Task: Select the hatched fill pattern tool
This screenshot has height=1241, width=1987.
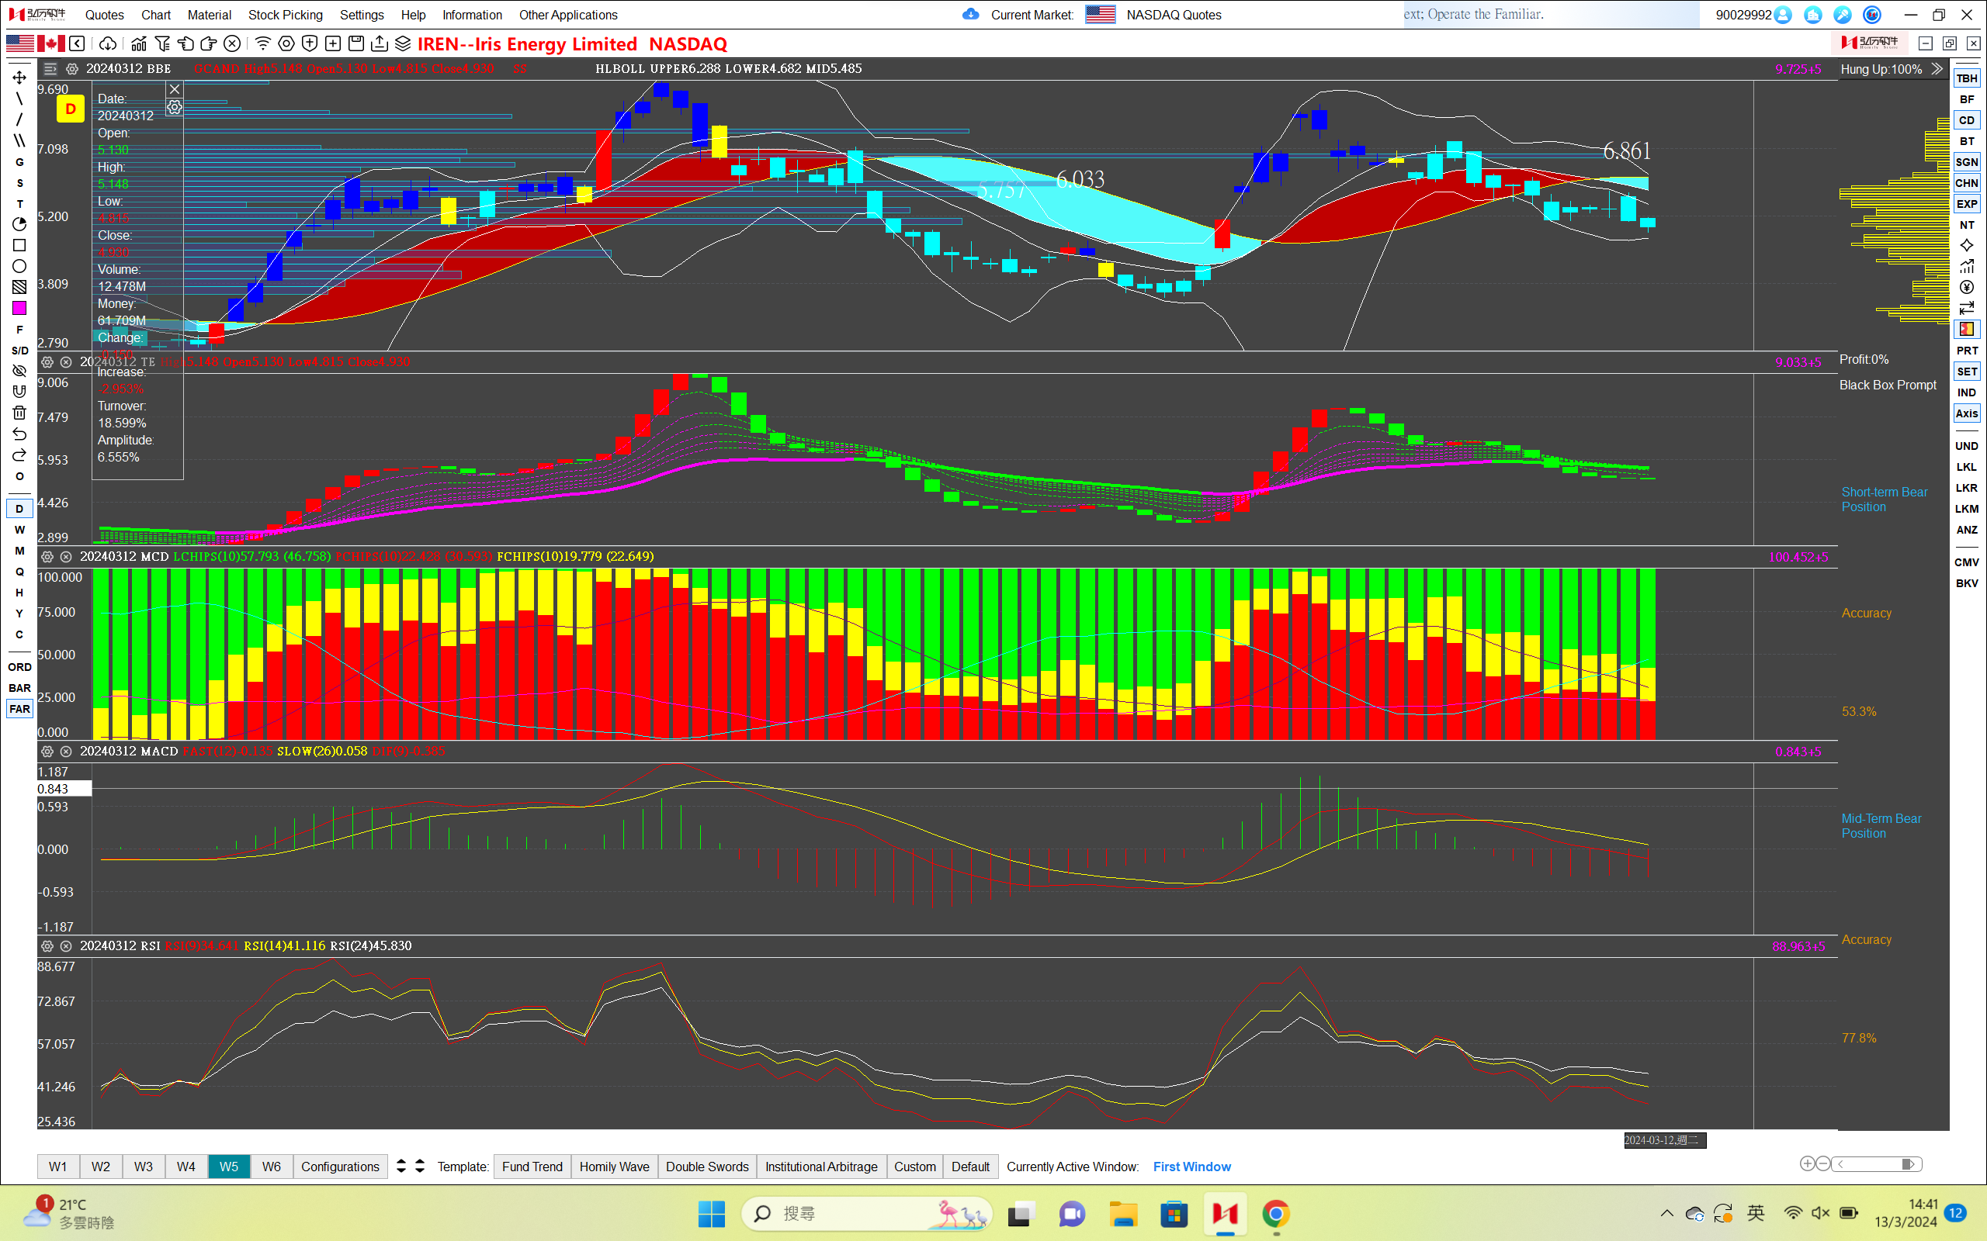Action: (x=19, y=287)
